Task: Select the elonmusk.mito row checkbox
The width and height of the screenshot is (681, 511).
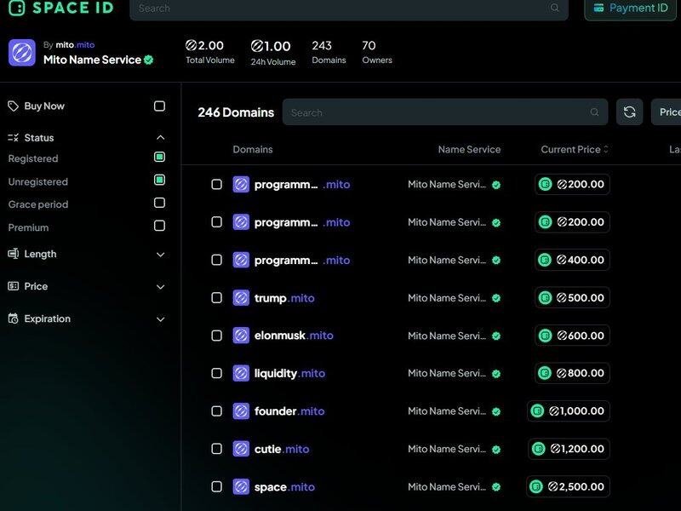Action: click(x=217, y=336)
